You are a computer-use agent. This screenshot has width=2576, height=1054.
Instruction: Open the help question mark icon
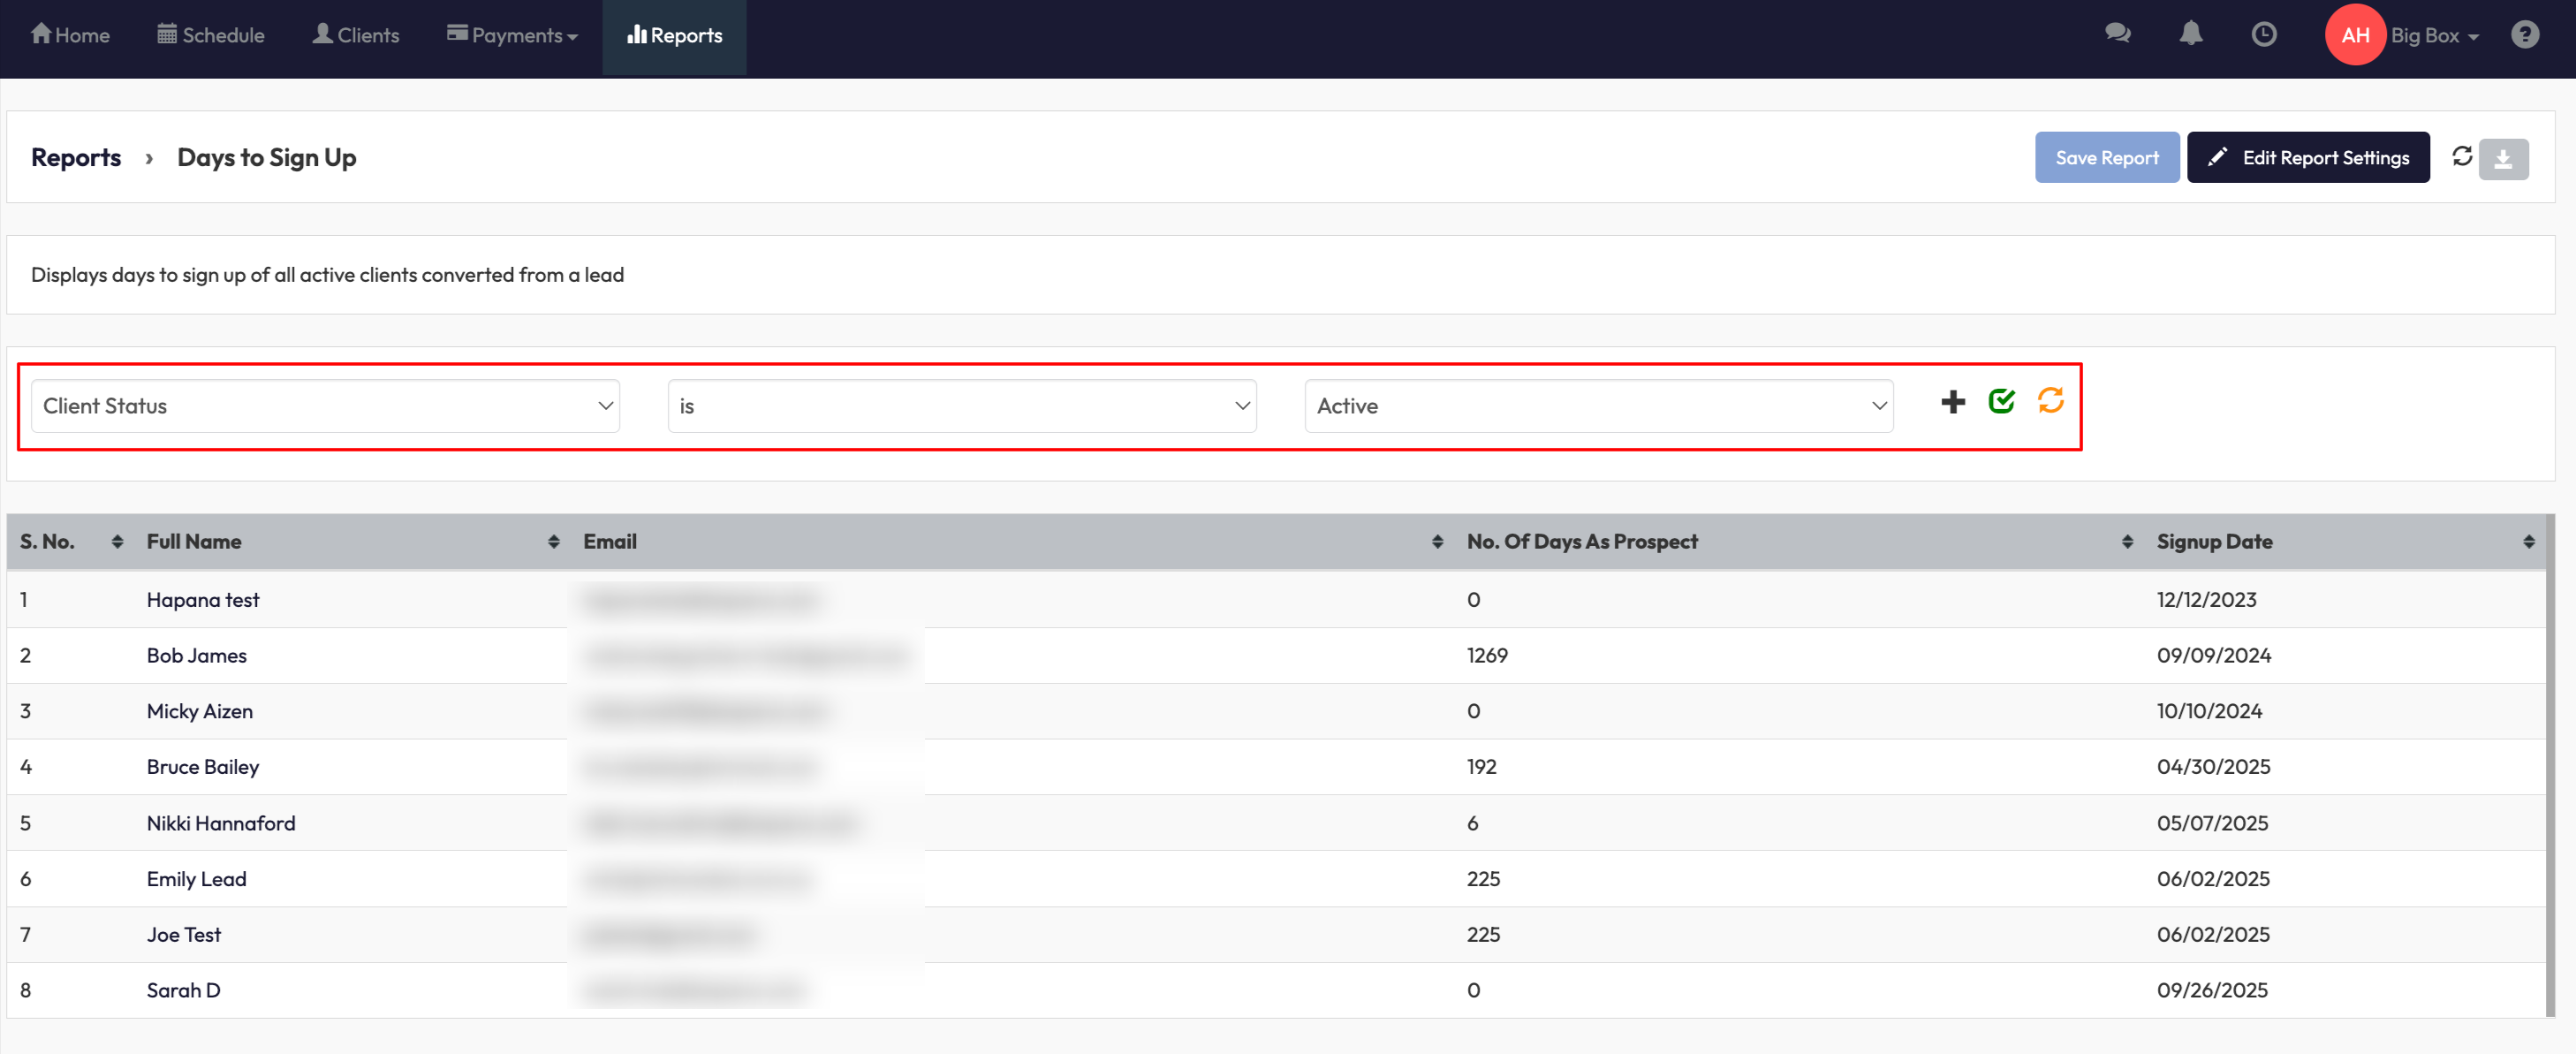[2524, 35]
